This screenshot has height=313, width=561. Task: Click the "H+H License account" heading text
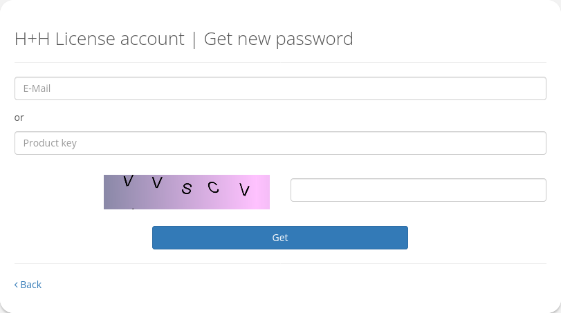pyautogui.click(x=100, y=39)
